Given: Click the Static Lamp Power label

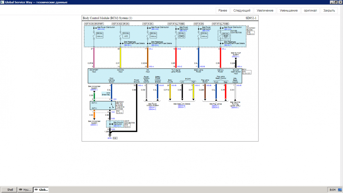Looking at the screenshot, I should pyautogui.click(x=199, y=71).
